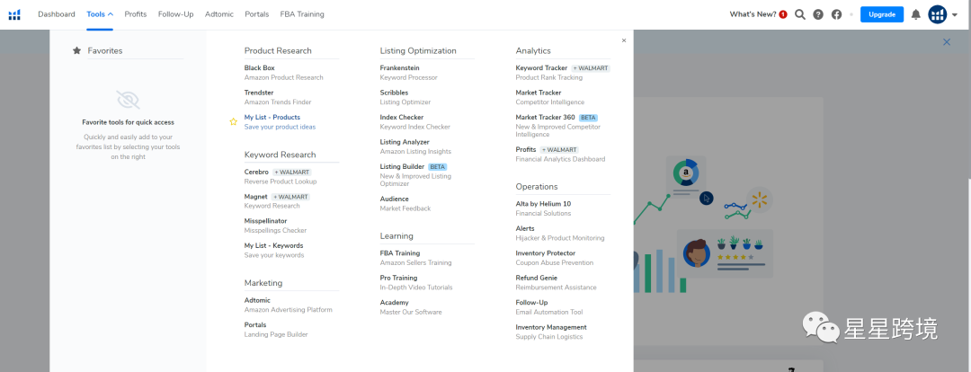971x372 pixels.
Task: Click the account avatar icon
Action: pyautogui.click(x=938, y=14)
